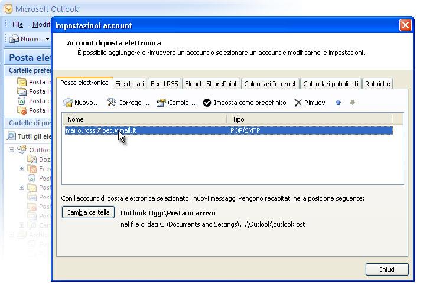Switch to Posta elettronica tab
The image size is (436, 298).
[84, 83]
